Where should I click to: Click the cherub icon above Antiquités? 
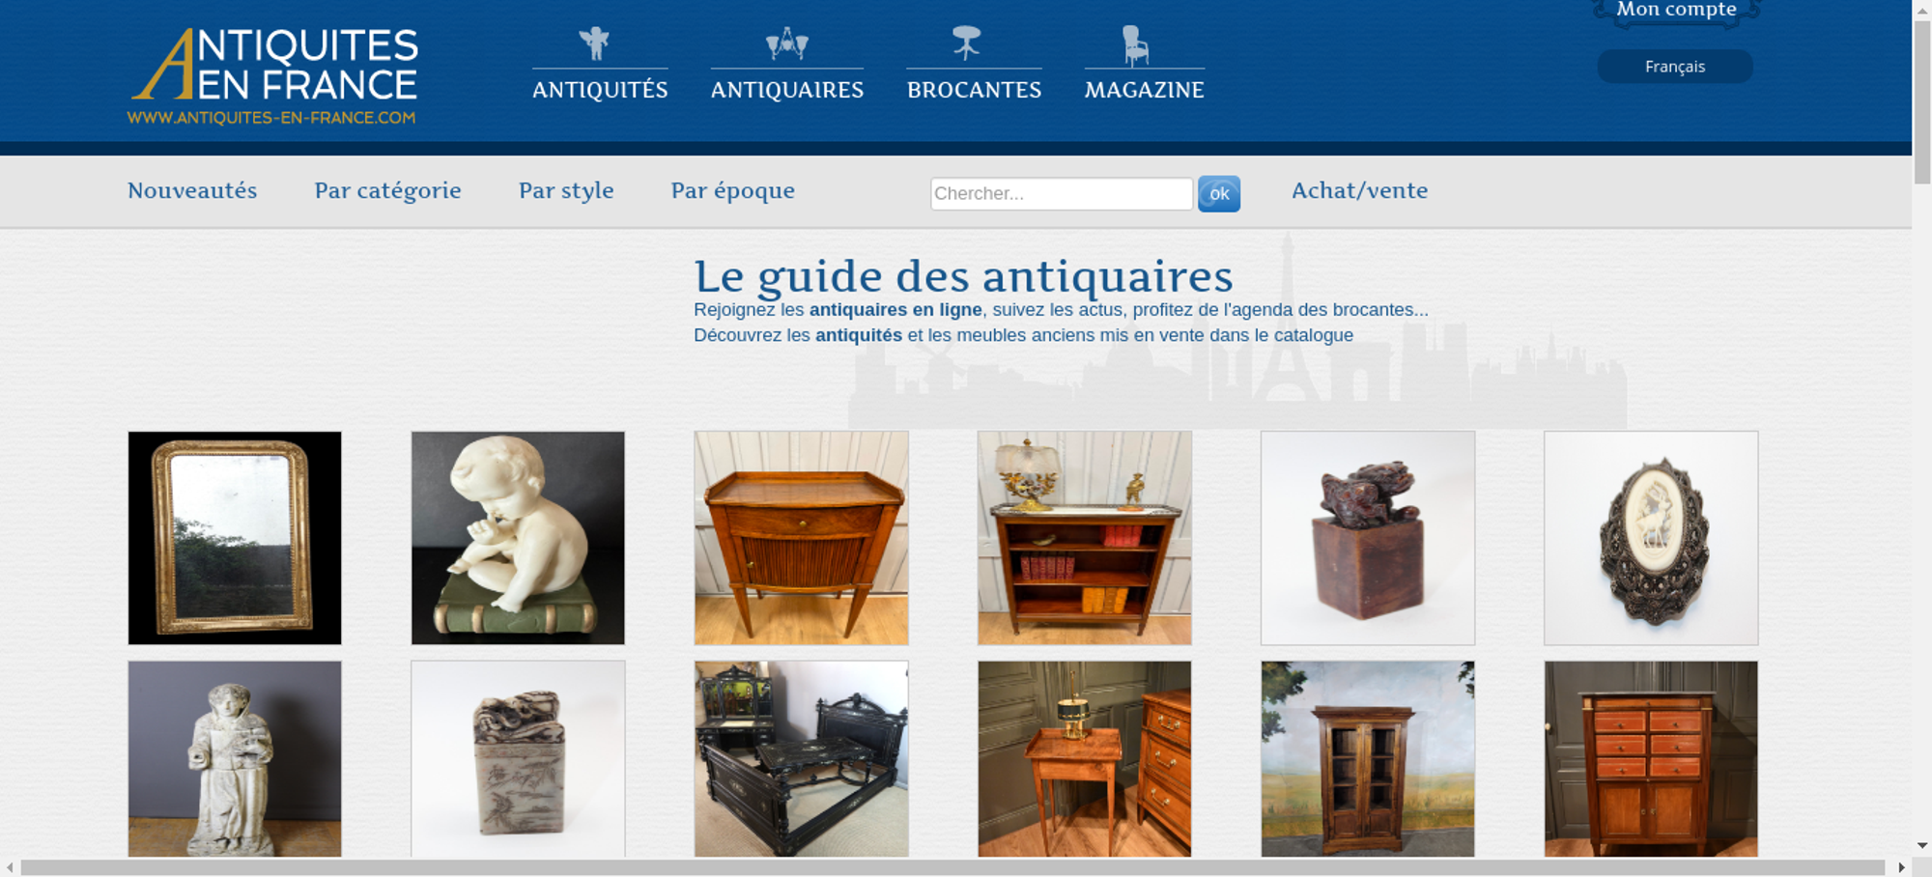click(x=594, y=43)
